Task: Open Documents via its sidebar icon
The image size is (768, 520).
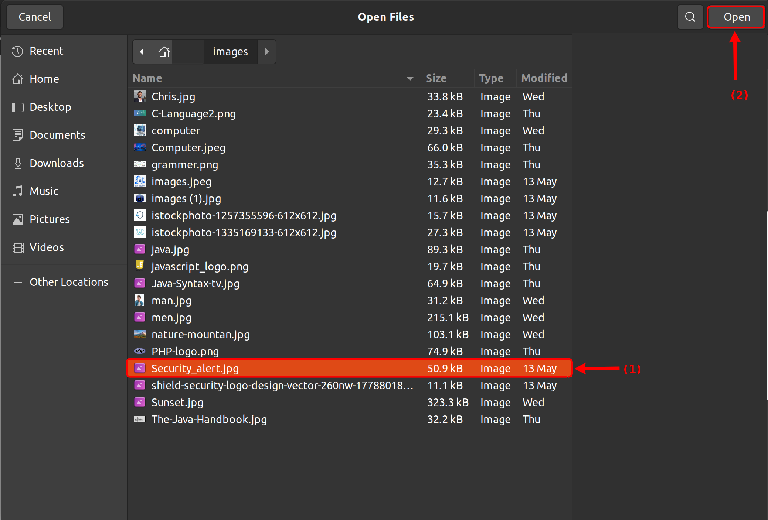Action: 17,135
